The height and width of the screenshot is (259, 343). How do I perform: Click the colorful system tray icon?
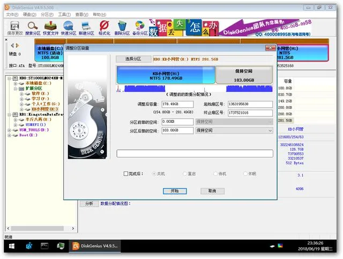280,246
